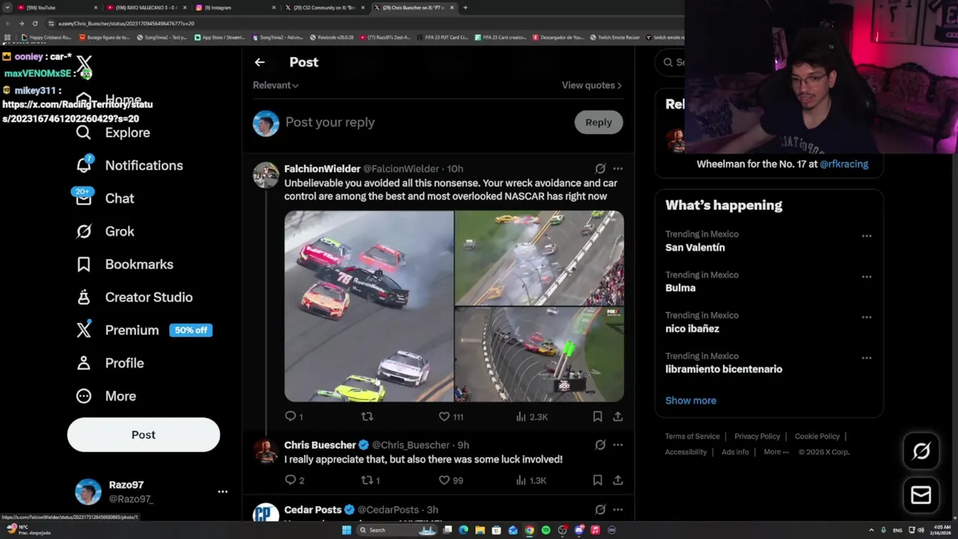
Task: Reload the browser page
Action: (x=34, y=23)
